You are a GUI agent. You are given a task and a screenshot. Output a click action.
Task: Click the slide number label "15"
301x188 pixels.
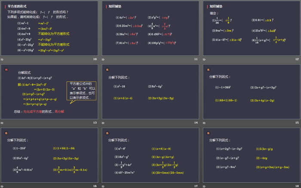pyautogui.click(x=297, y=123)
